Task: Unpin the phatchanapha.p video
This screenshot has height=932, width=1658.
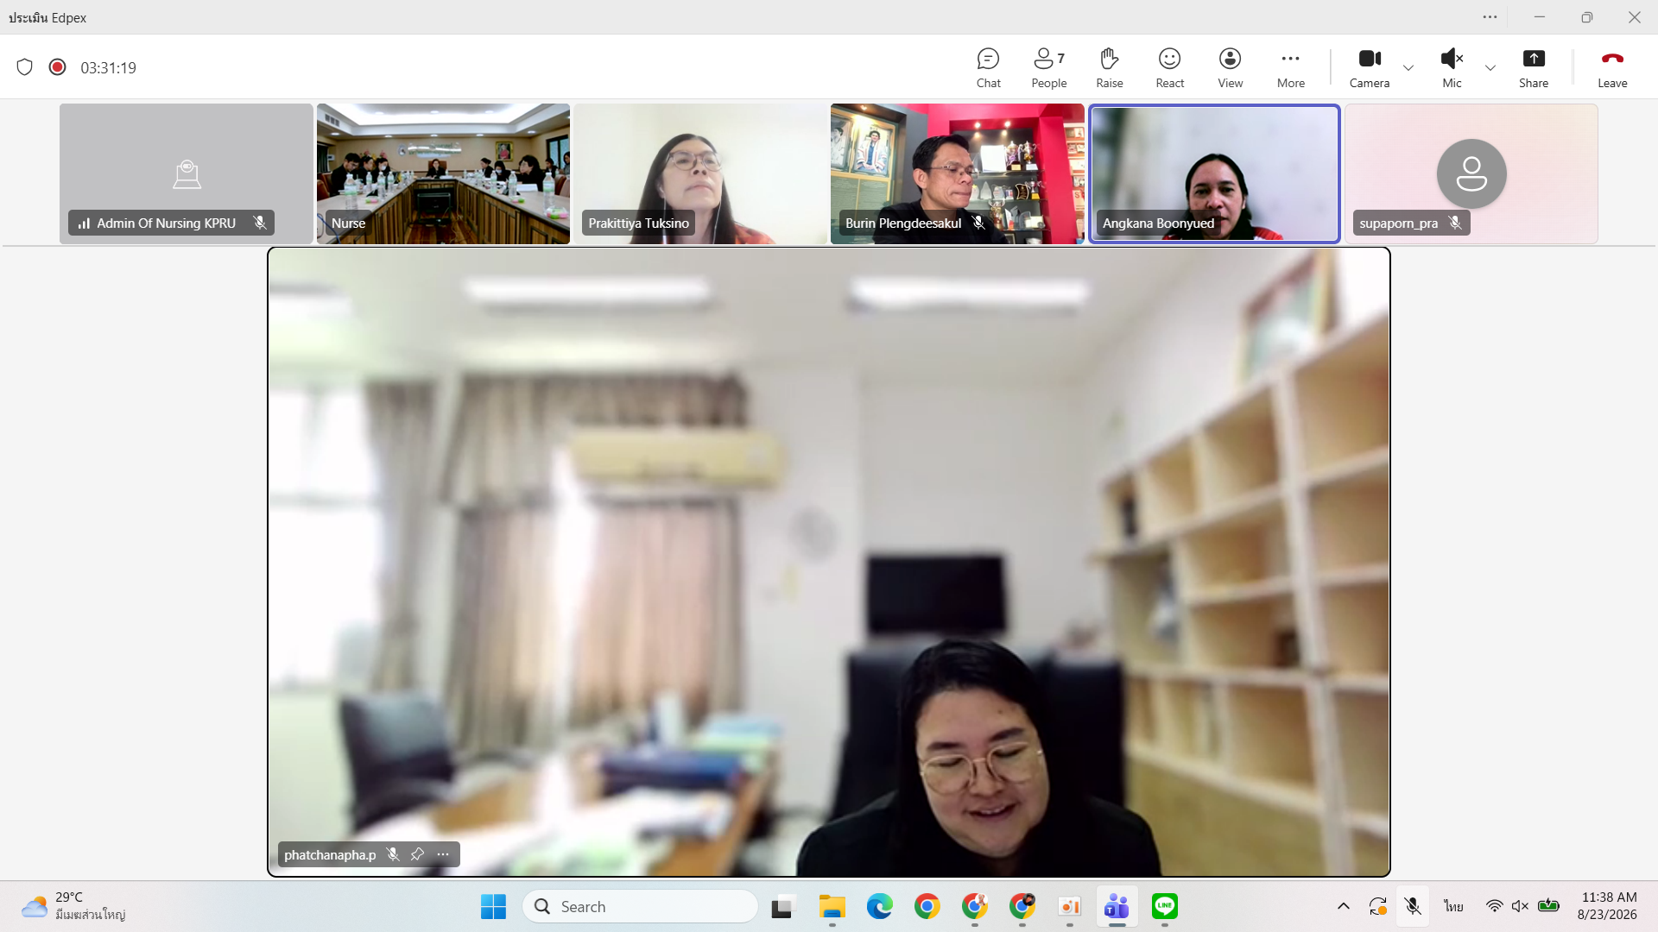Action: [x=417, y=854]
